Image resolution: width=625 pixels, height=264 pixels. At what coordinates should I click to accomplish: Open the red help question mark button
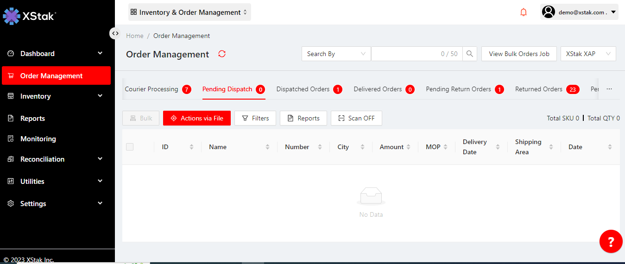[611, 241]
